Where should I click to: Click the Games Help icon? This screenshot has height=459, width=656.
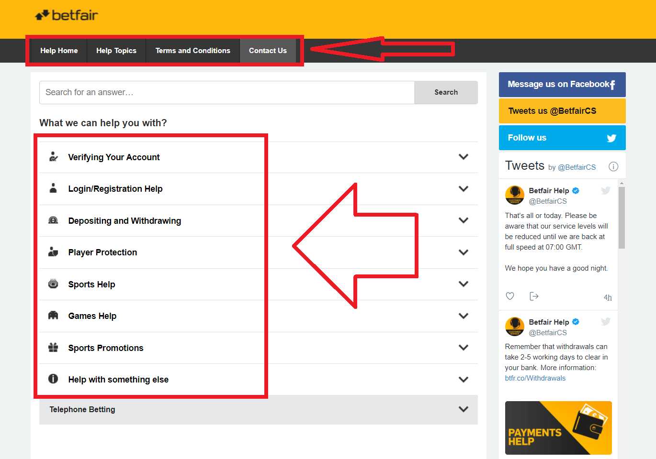53,316
